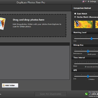Click the Performance label under Bitmap Size

pyautogui.click(x=78, y=54)
